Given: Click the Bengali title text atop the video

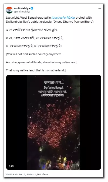Looking at the screenshot, I should pyautogui.click(x=54, y=82).
